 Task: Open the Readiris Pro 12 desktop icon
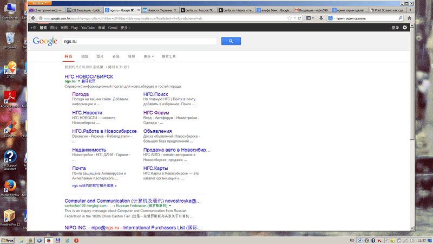pyautogui.click(x=10, y=218)
